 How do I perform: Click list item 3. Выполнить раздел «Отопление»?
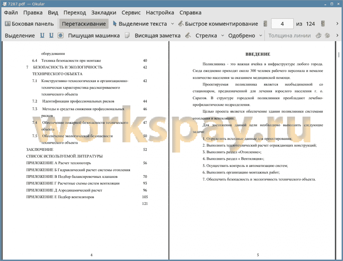coord(232,152)
